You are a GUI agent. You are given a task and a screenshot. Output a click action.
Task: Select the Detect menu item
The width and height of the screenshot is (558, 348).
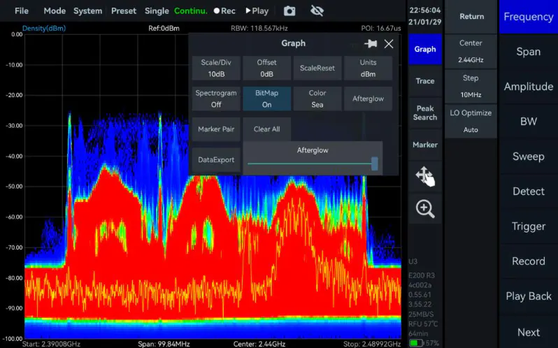[529, 191]
